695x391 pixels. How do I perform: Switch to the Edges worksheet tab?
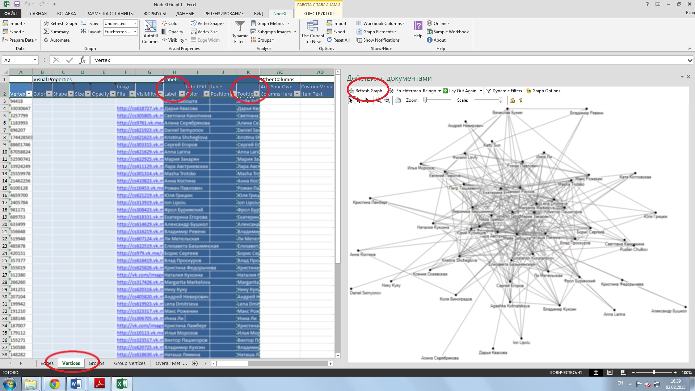click(47, 363)
